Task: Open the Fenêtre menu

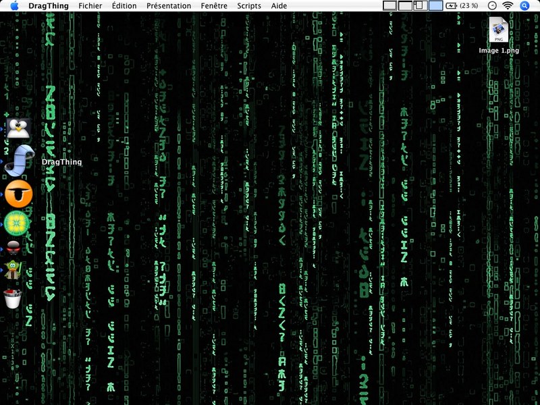Action: tap(214, 6)
